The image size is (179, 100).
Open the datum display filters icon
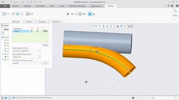pos(125,26)
